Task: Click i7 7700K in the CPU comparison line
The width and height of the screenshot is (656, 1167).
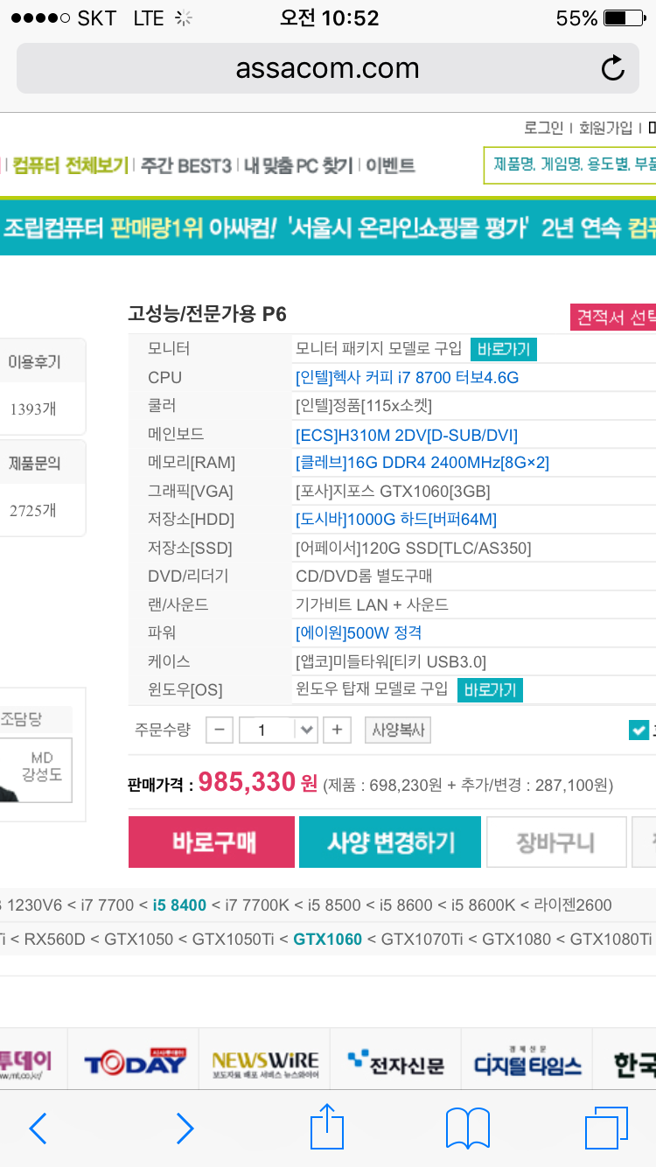Action: (258, 905)
